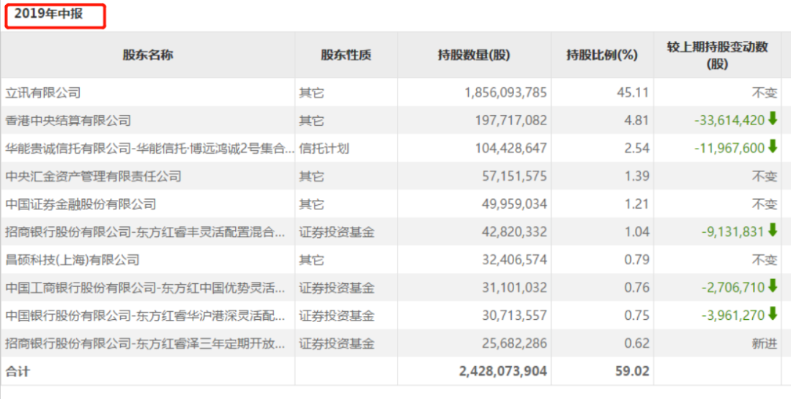Click the share count 42,820,332

(x=515, y=232)
